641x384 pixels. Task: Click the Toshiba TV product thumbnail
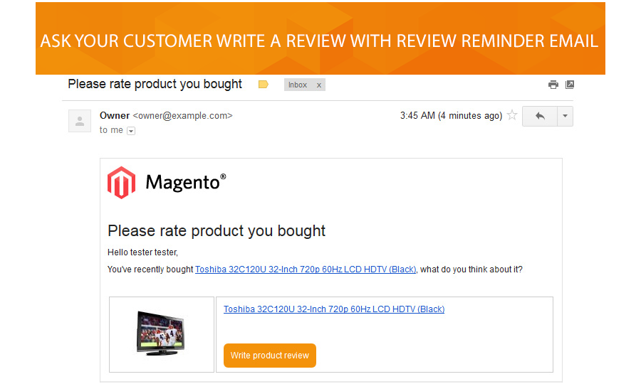tap(161, 333)
